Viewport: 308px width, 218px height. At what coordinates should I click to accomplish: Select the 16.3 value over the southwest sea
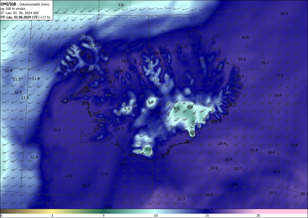tap(86, 185)
